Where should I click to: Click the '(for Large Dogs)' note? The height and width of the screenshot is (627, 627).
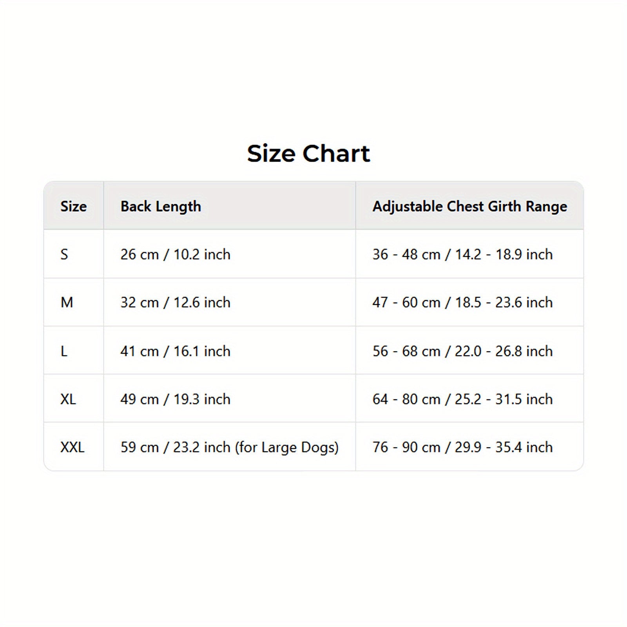tap(286, 447)
